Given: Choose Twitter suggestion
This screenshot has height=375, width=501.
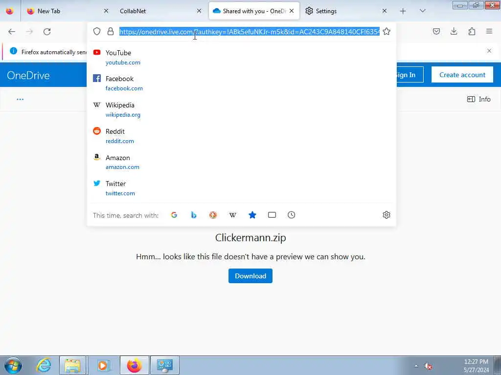Looking at the screenshot, I should pyautogui.click(x=242, y=188).
